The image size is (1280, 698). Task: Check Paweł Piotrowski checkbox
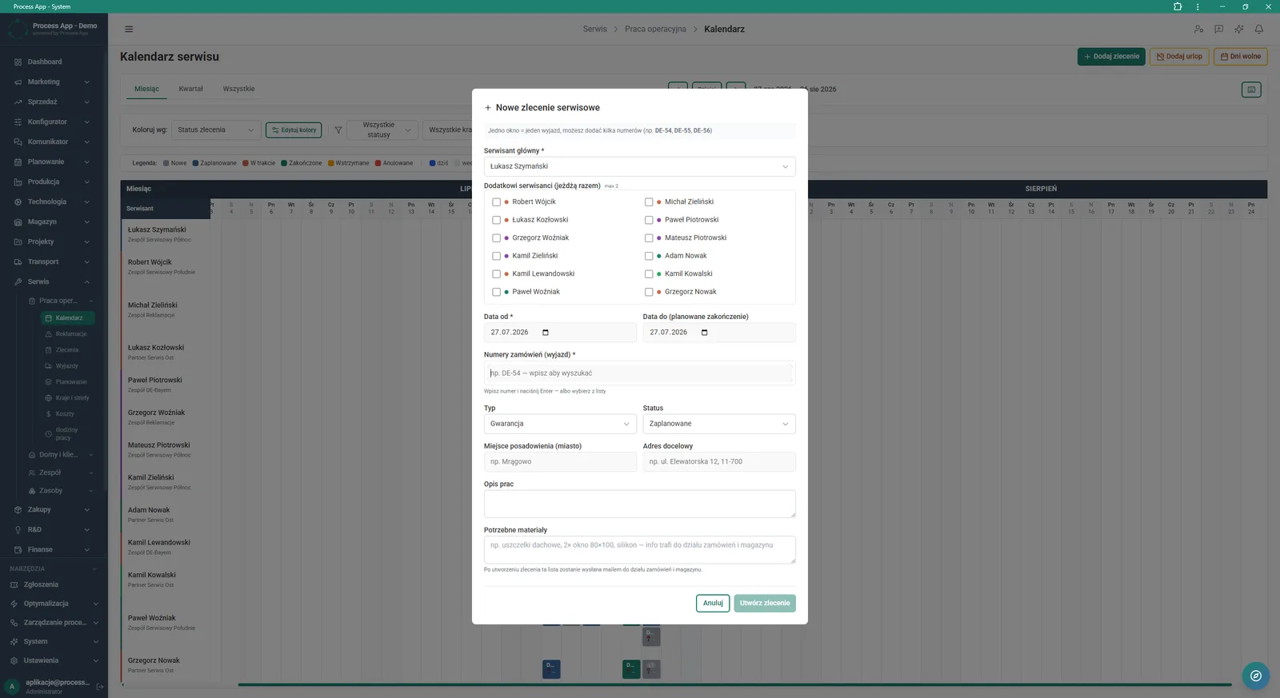point(649,220)
